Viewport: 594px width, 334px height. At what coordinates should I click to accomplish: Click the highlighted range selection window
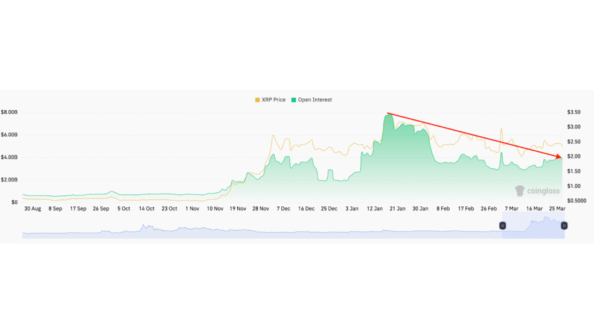[x=534, y=225]
